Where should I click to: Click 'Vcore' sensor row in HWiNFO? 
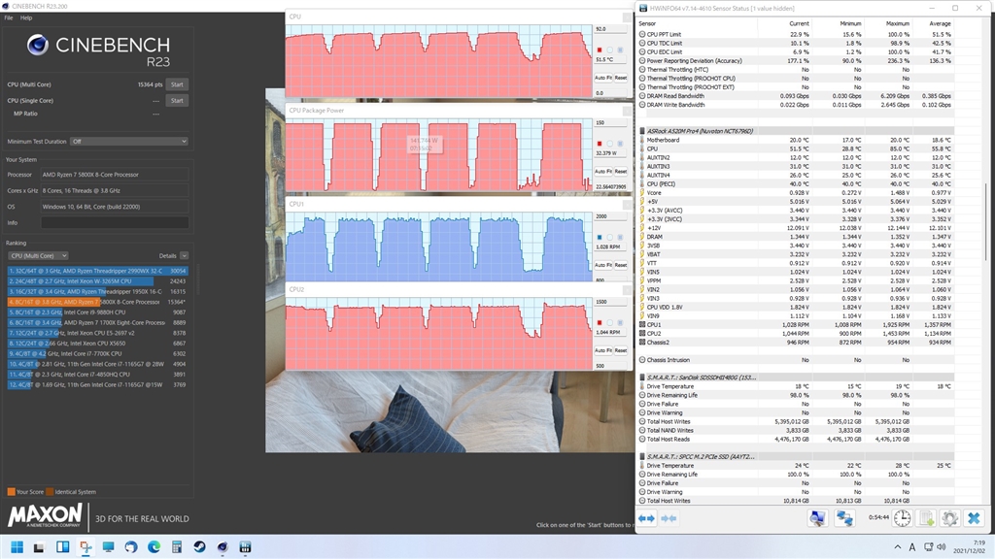[796, 193]
